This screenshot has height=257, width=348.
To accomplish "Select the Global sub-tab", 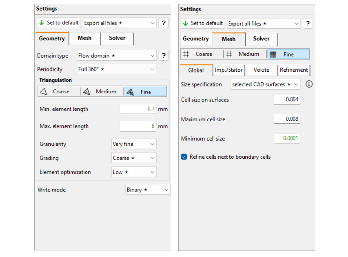I will point(196,70).
